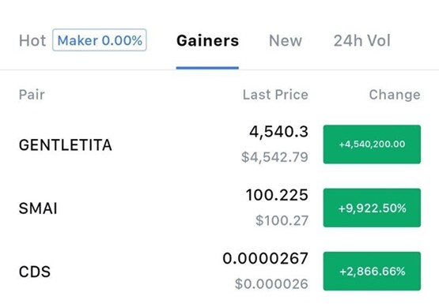Open the CDS trading pair

tap(35, 272)
